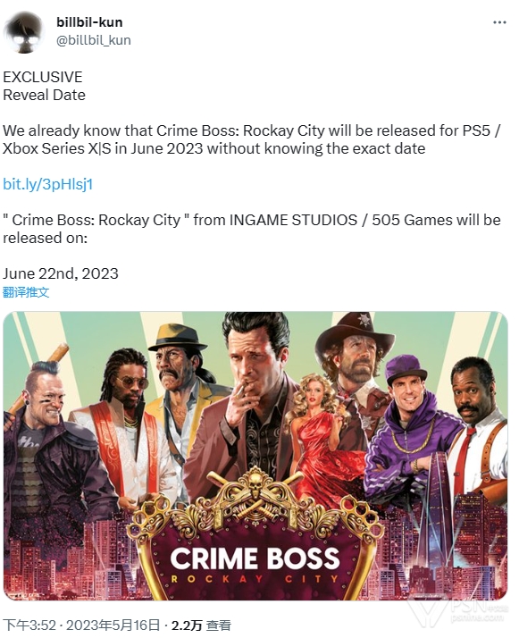Click the 下午3:52 timestamp
The height and width of the screenshot is (638, 519).
[x=29, y=625]
